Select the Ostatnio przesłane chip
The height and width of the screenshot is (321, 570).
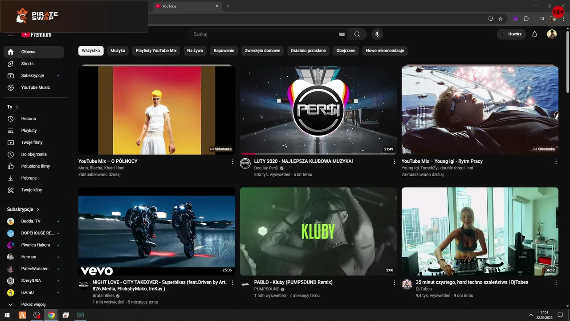tap(308, 51)
